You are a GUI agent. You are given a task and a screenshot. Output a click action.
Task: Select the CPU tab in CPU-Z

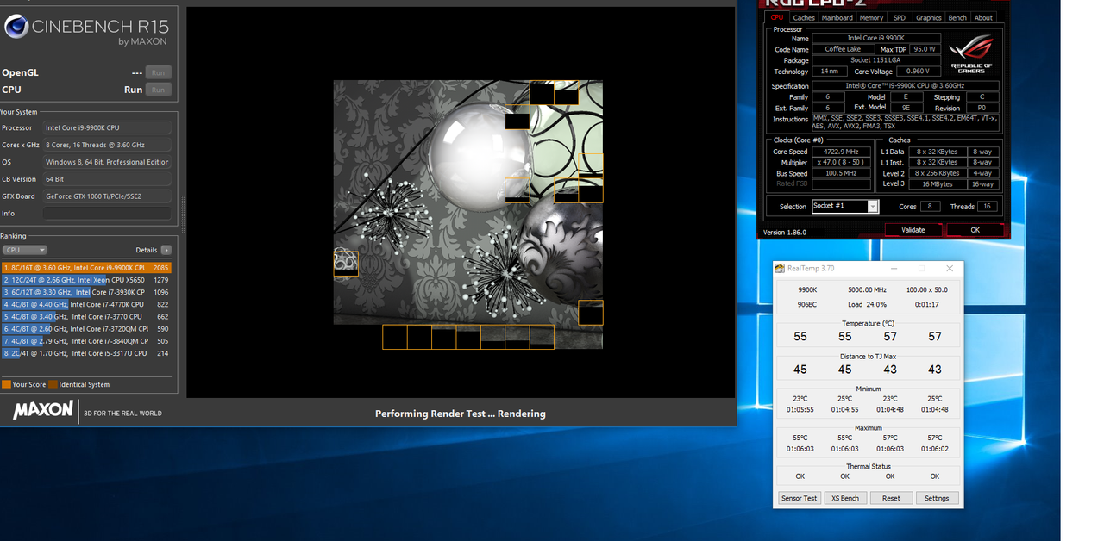click(777, 17)
